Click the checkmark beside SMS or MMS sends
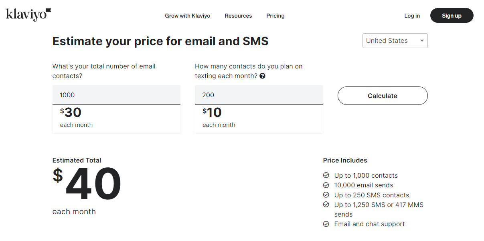The height and width of the screenshot is (241, 484). tap(326, 204)
